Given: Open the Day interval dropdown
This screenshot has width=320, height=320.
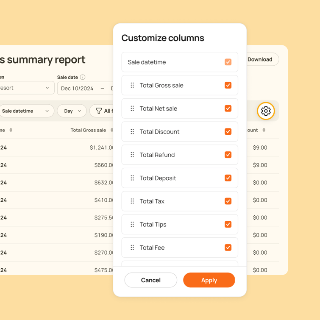Looking at the screenshot, I should coord(72,111).
